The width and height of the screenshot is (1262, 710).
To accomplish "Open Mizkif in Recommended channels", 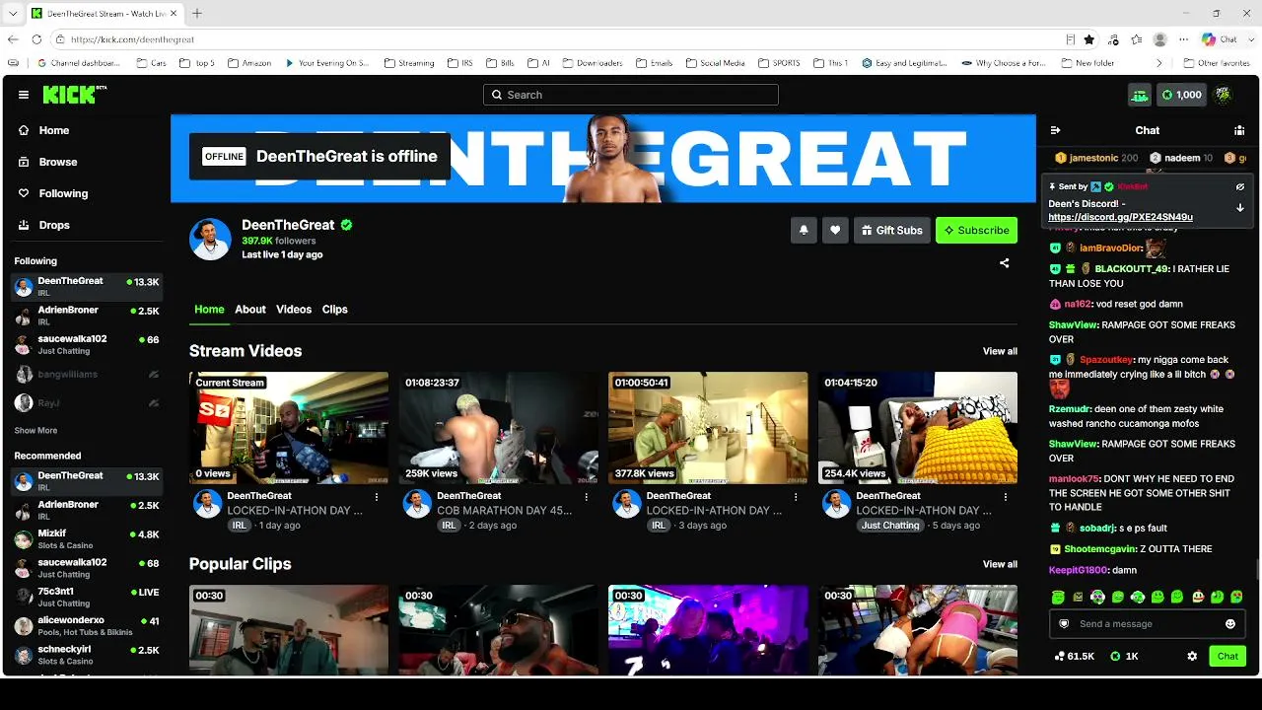I will [x=86, y=539].
